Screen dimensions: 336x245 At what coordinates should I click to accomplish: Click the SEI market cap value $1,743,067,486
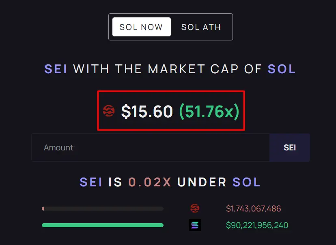(254, 209)
